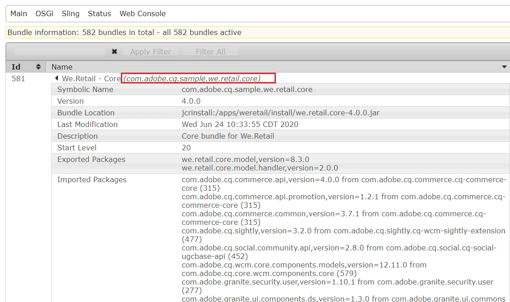Click the Last Modification label

click(87, 124)
